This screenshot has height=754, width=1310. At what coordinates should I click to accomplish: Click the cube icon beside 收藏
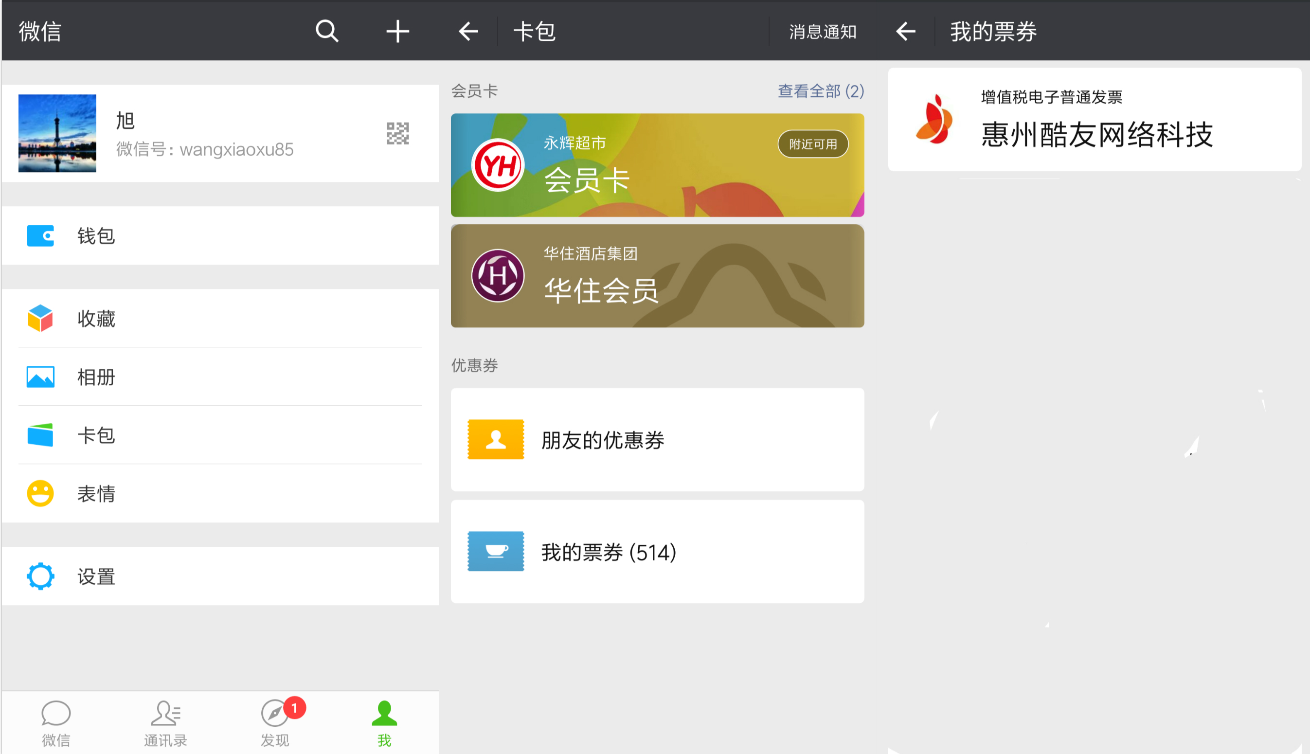coord(40,318)
